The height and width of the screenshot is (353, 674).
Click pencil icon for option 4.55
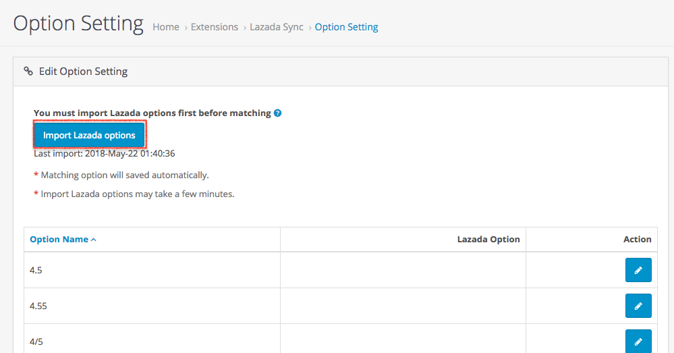point(638,306)
